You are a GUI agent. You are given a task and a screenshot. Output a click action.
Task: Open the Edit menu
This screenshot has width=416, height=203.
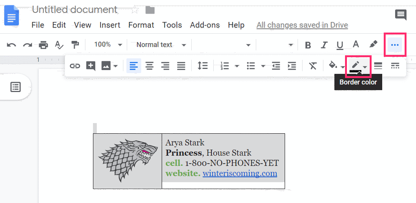tap(59, 25)
